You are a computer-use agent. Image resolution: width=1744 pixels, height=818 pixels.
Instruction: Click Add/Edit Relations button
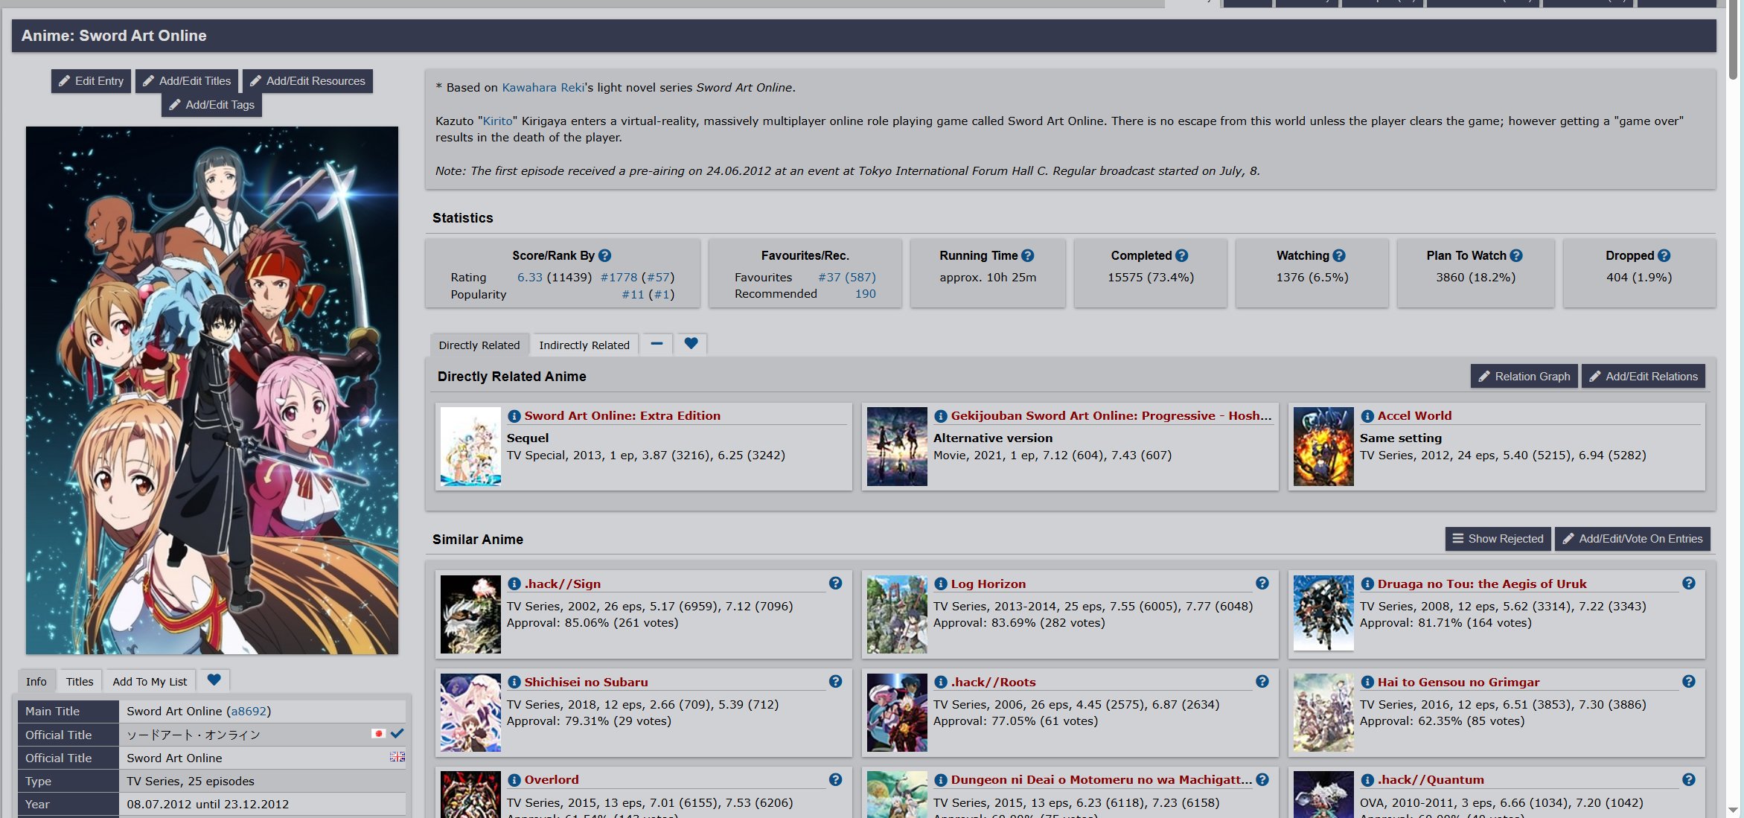click(x=1643, y=377)
